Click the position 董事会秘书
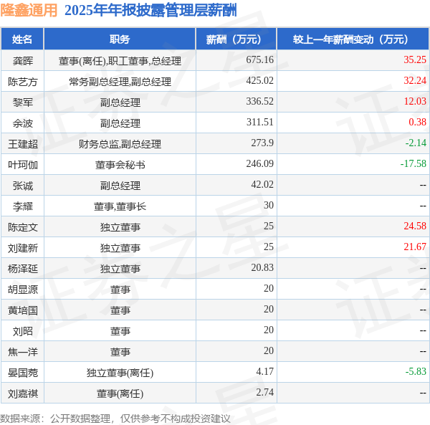The width and height of the screenshot is (430, 425). point(120,165)
